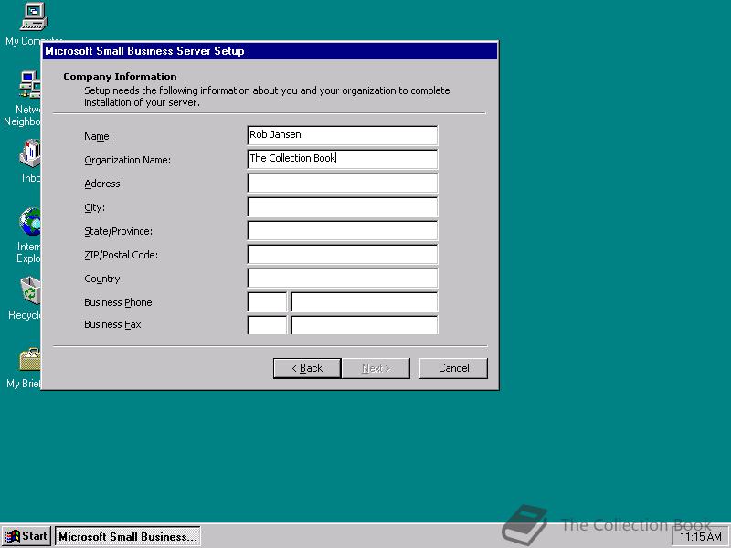
Task: Open Network Neighborhood
Action: [27, 87]
